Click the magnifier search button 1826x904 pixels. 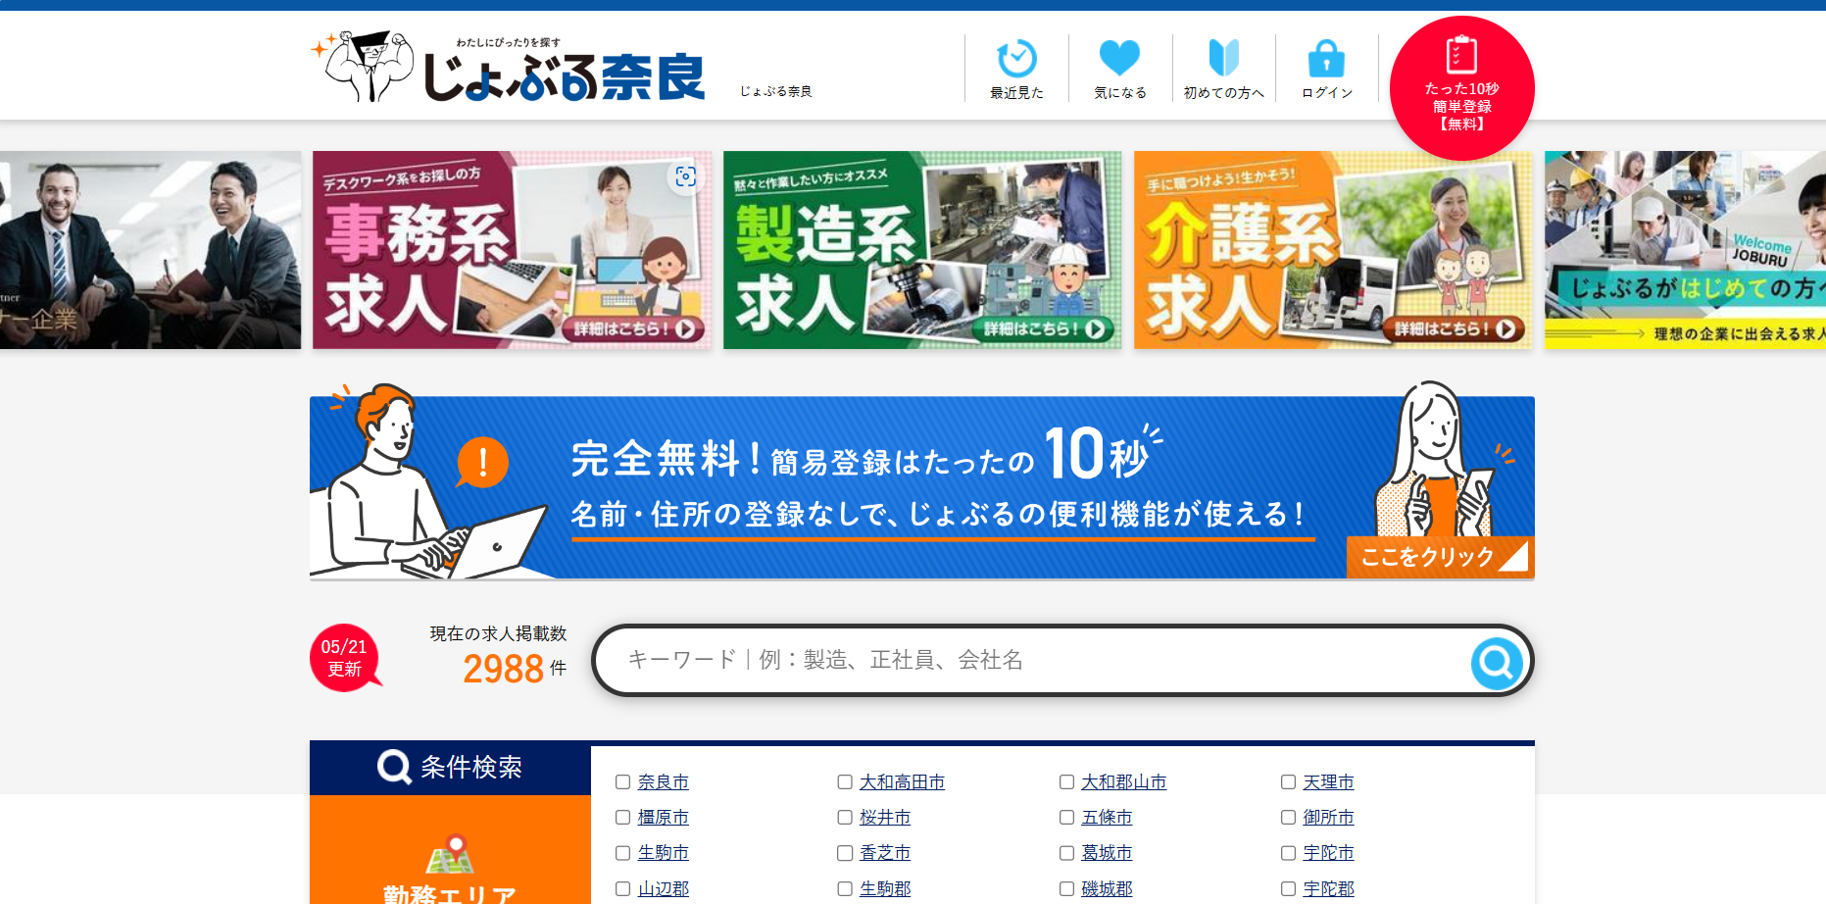[x=1496, y=664]
